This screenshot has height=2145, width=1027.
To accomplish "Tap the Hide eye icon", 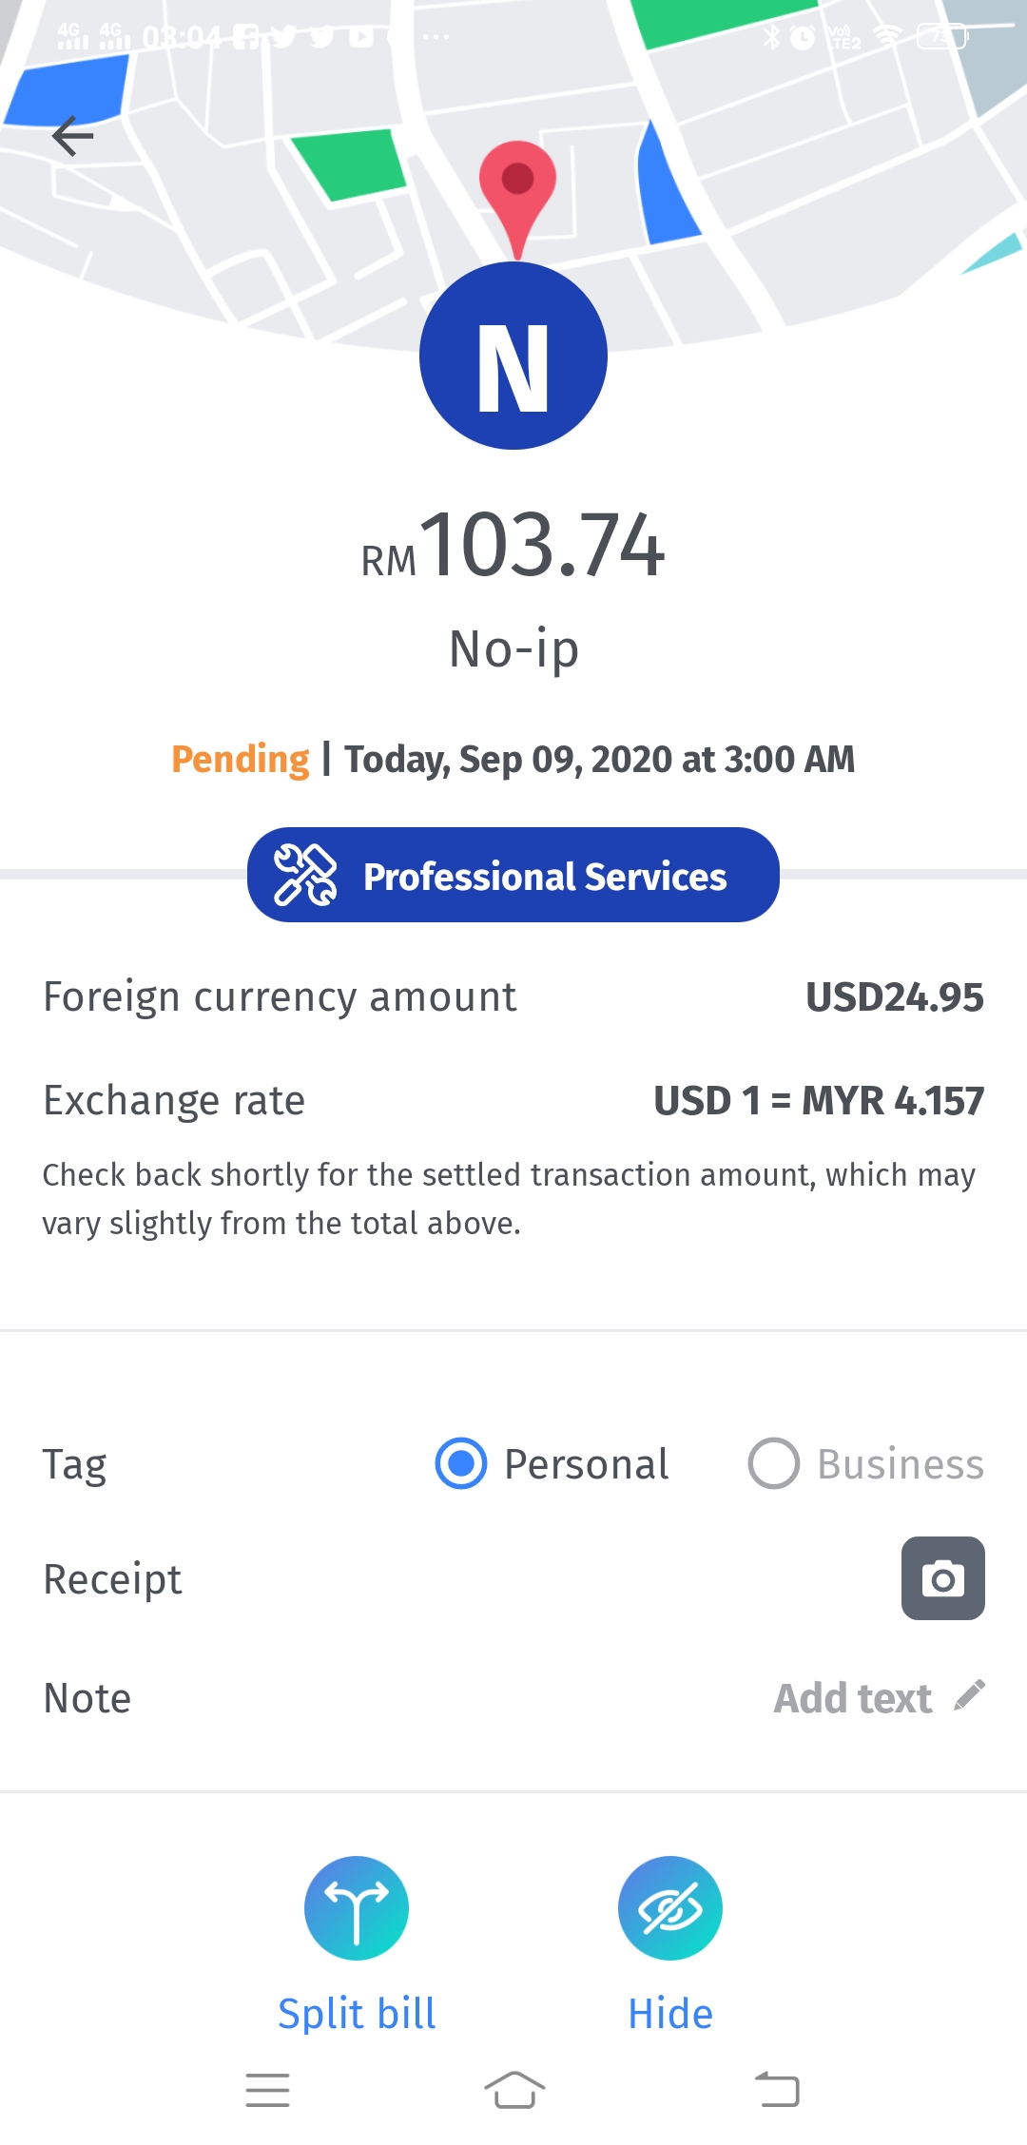I will pyautogui.click(x=670, y=1907).
